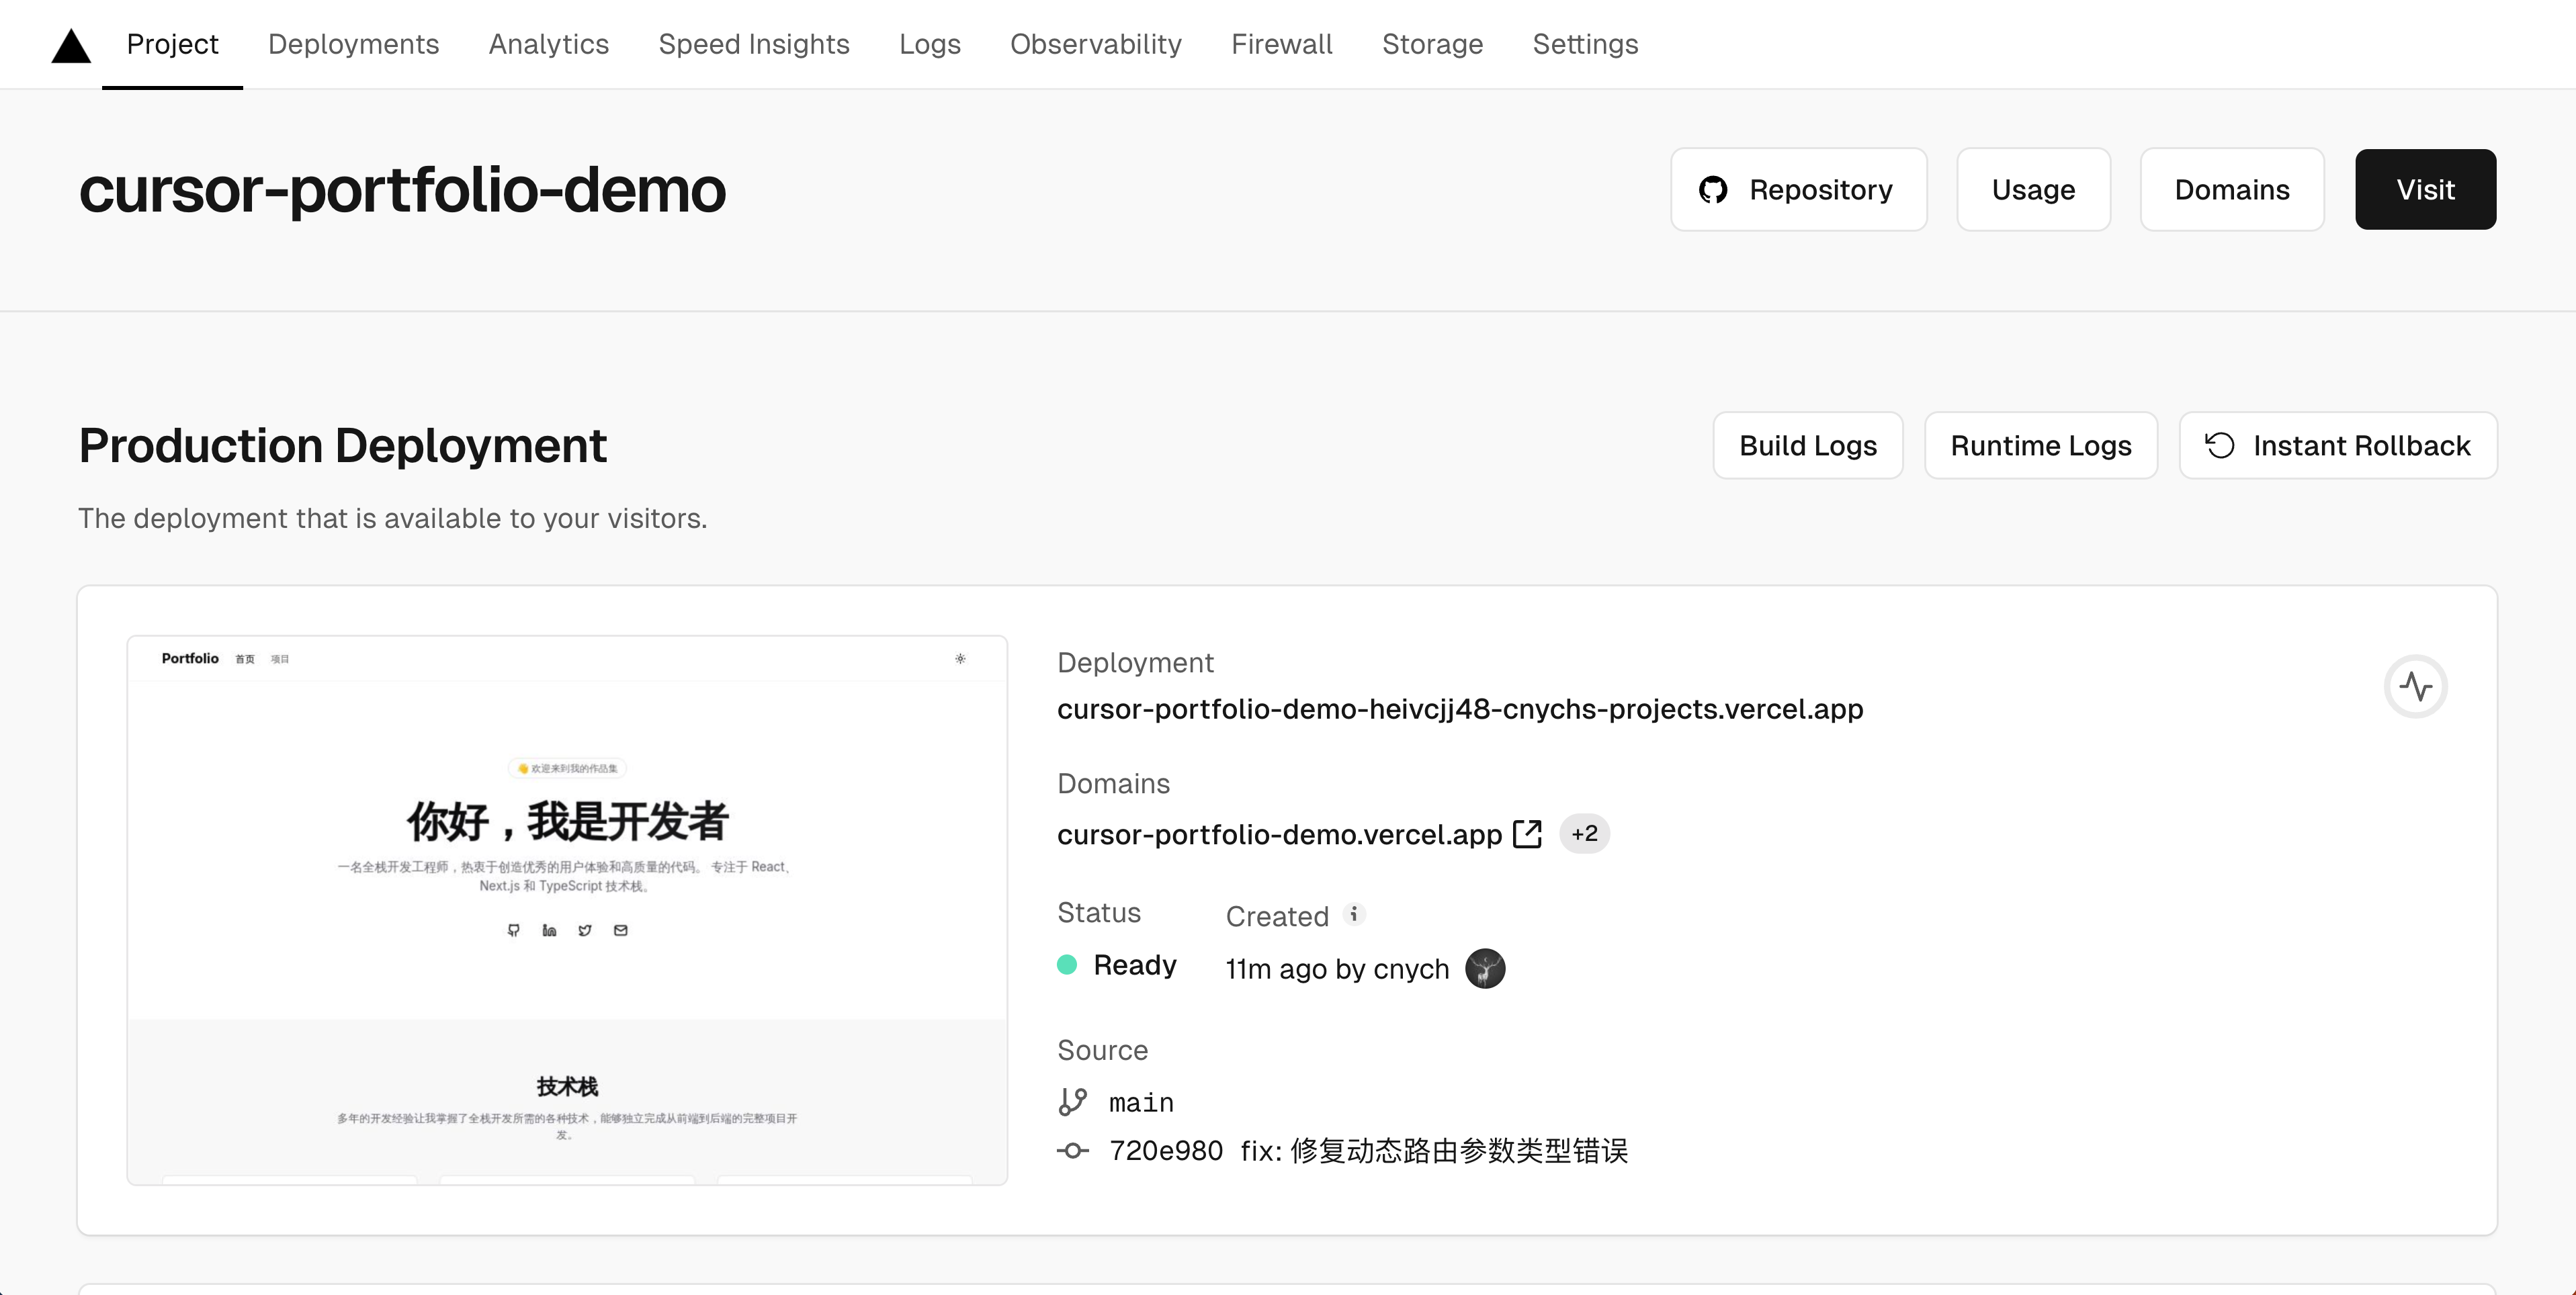Click '11m ago by cnych' text
This screenshot has width=2576, height=1295.
point(1337,969)
